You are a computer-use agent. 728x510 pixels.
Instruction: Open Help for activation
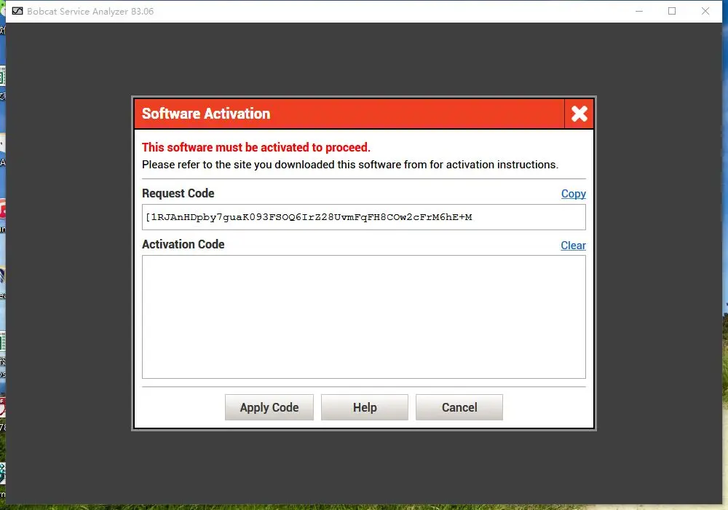tap(365, 407)
